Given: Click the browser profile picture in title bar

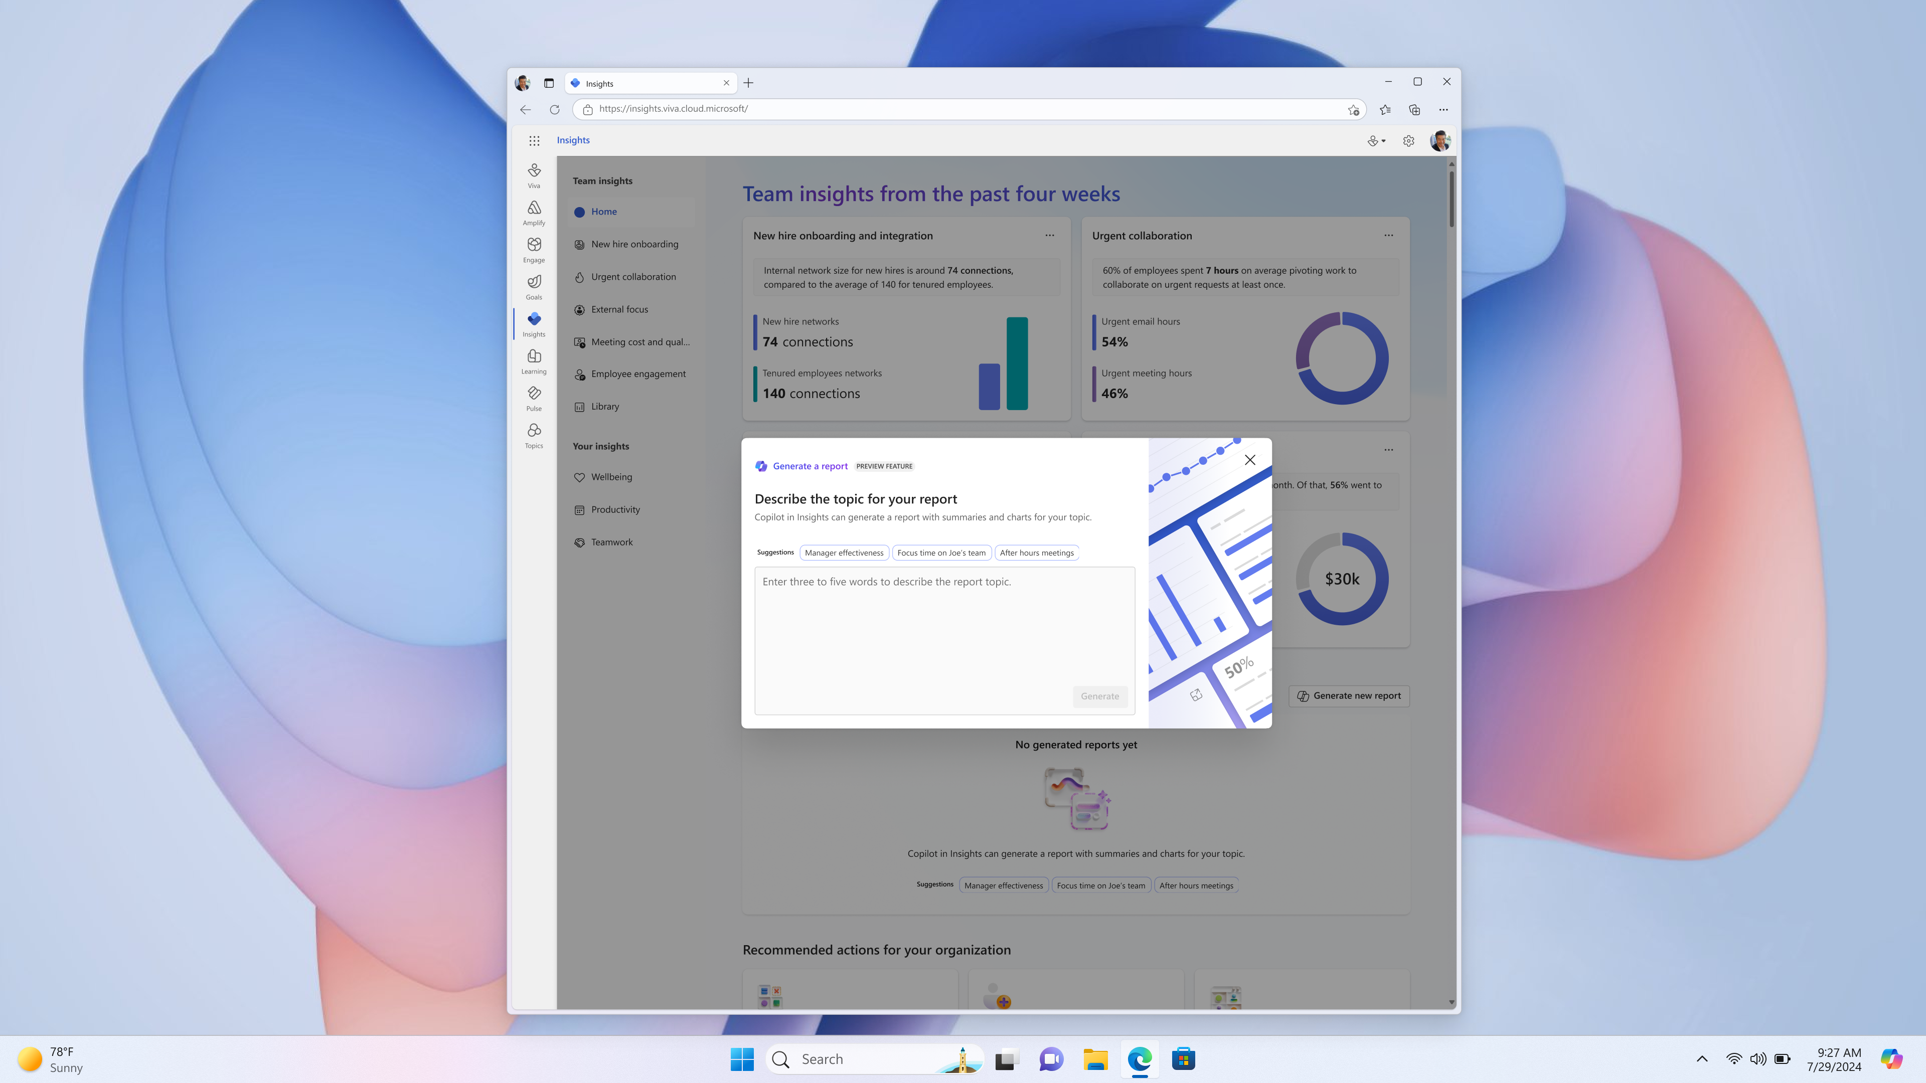Looking at the screenshot, I should pos(523,83).
